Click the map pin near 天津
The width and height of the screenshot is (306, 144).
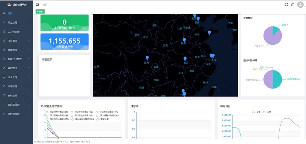(198, 19)
